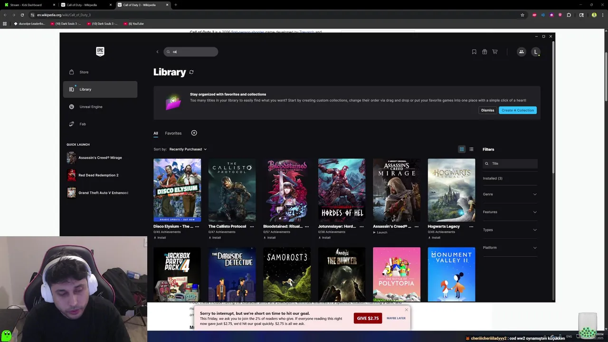This screenshot has height=342, width=608.
Task: Click Create A Collection button
Action: pyautogui.click(x=518, y=110)
